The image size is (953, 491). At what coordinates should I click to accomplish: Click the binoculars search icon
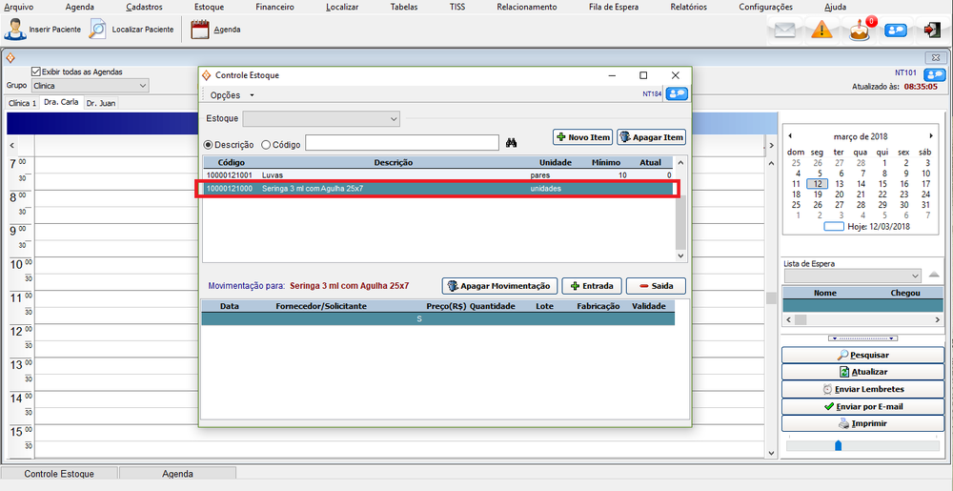[511, 144]
